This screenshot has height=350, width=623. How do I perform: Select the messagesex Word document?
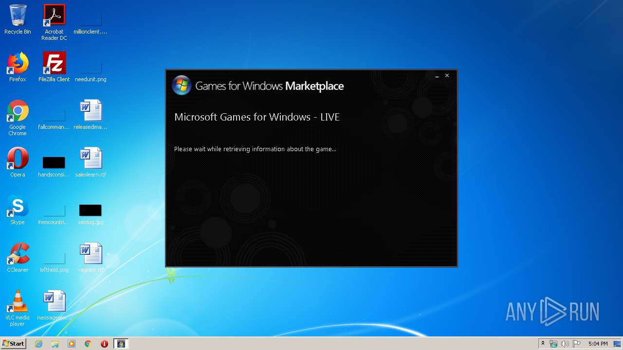click(54, 305)
